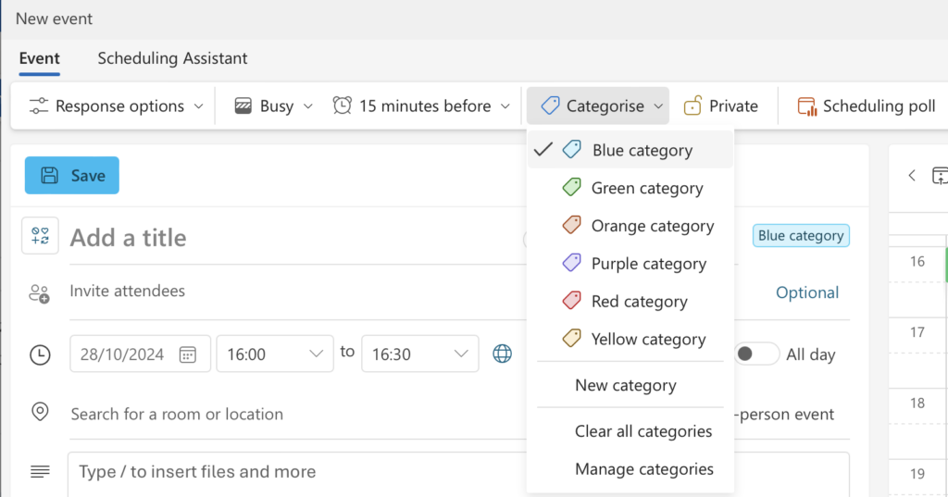Open the emoji picker beside the title
Screen dimensions: 948x497
[x=40, y=236]
